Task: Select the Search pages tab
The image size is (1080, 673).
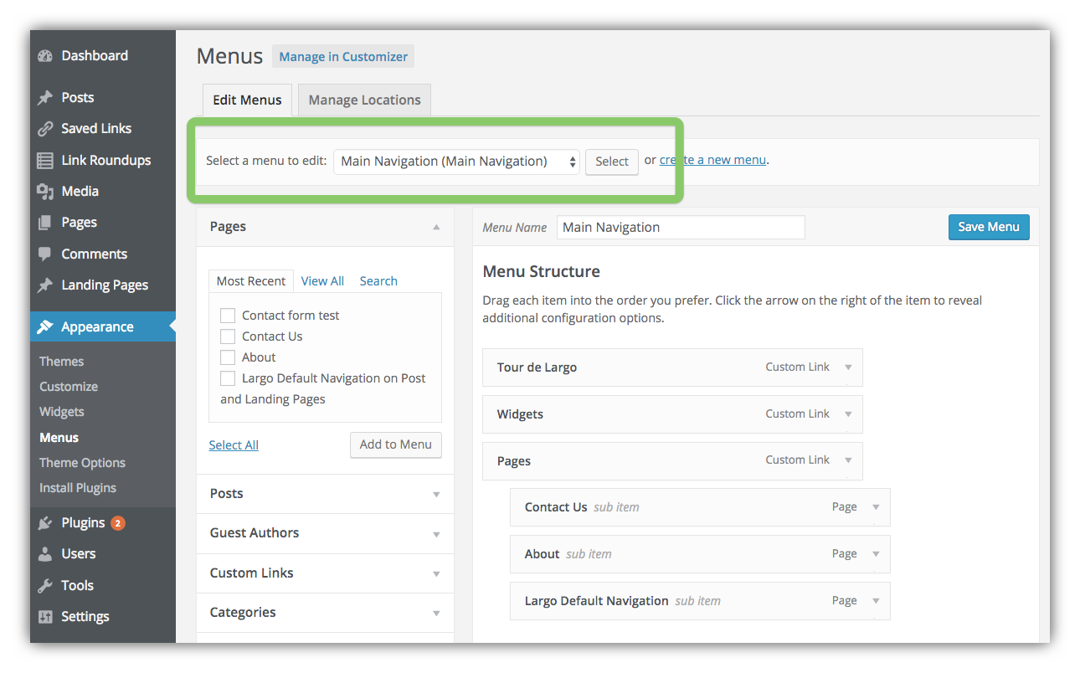Action: coord(378,281)
